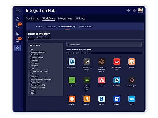Choose the Bitbucket app icon
158x118 pixels.
pos(116,99)
